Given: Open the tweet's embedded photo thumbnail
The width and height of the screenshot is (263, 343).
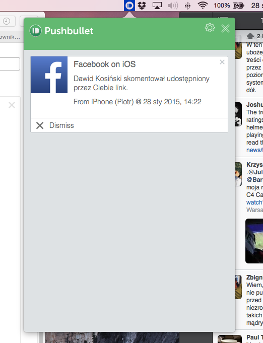Looking at the screenshot, I should click(x=254, y=241).
